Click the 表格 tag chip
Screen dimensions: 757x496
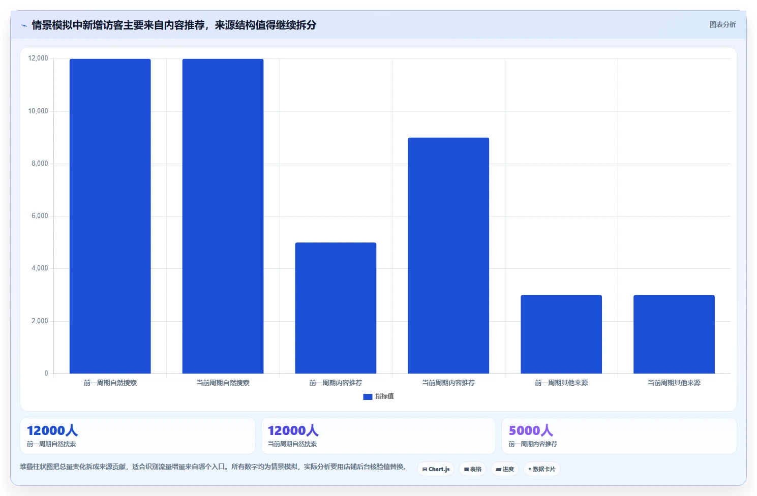coord(472,469)
